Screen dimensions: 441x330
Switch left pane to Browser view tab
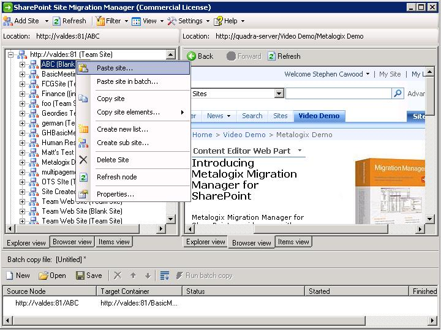[72, 242]
